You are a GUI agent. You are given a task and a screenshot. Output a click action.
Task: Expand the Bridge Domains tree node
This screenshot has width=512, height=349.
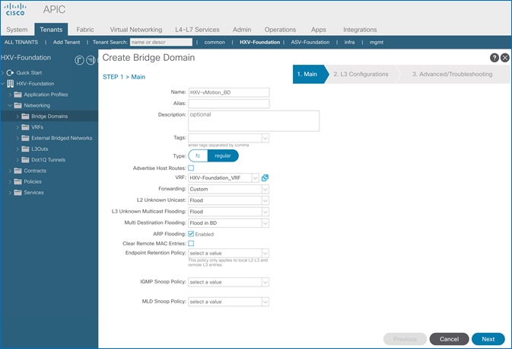coord(17,116)
